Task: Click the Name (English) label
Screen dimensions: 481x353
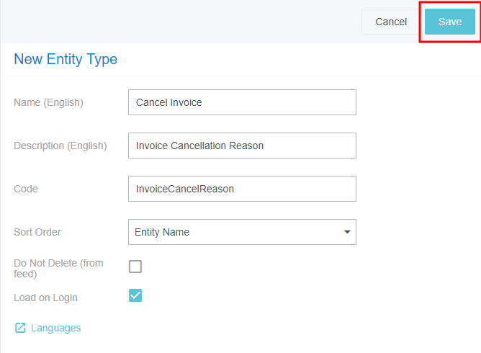Action: [48, 102]
